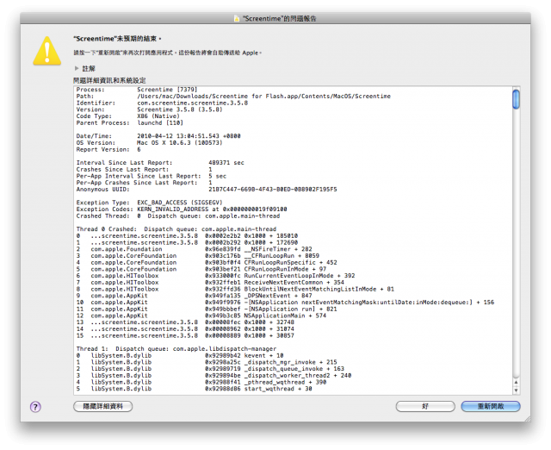Click the scrollbar up arrow
Viewport: 551px width, 450px height.
(x=516, y=383)
